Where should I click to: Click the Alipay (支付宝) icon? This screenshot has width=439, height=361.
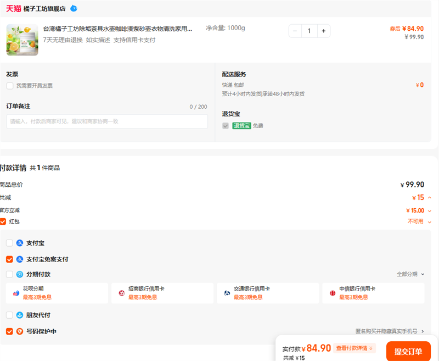20,243
